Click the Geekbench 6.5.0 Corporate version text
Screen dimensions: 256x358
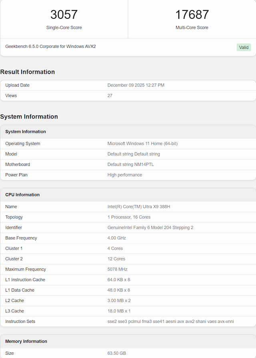[50, 46]
